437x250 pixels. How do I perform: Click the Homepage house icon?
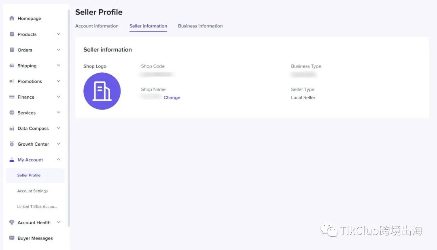click(x=12, y=19)
